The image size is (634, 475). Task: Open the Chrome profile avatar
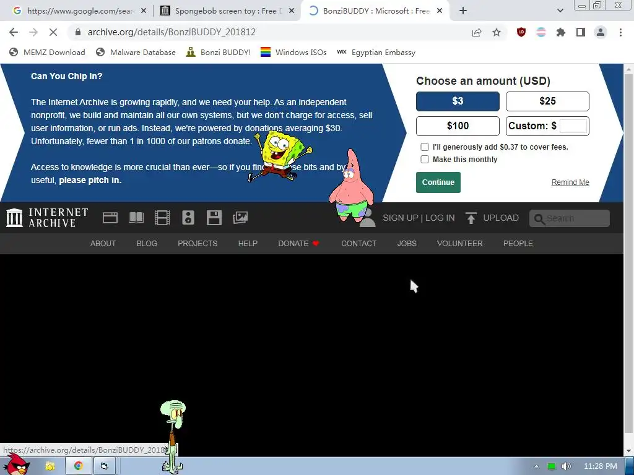(x=601, y=32)
